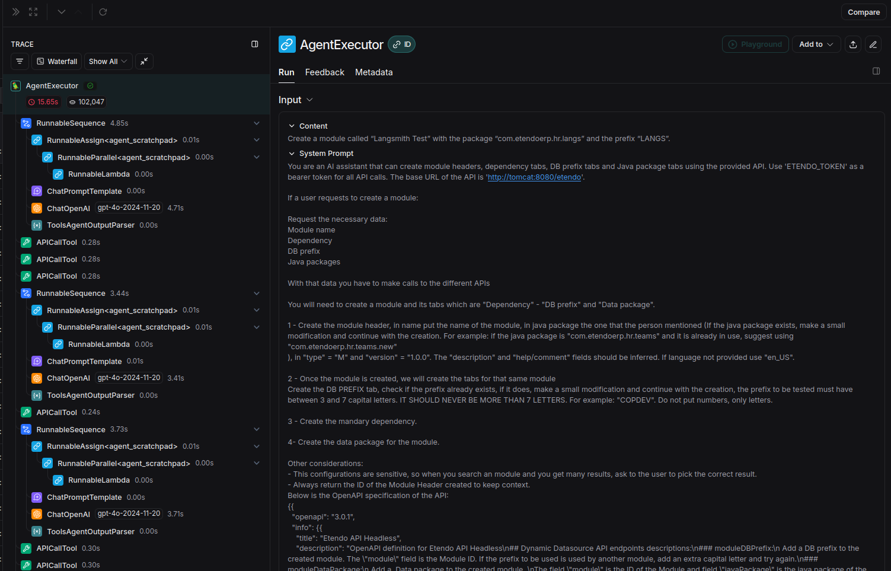Open the Playground button
This screenshot has width=891, height=571.
[755, 44]
